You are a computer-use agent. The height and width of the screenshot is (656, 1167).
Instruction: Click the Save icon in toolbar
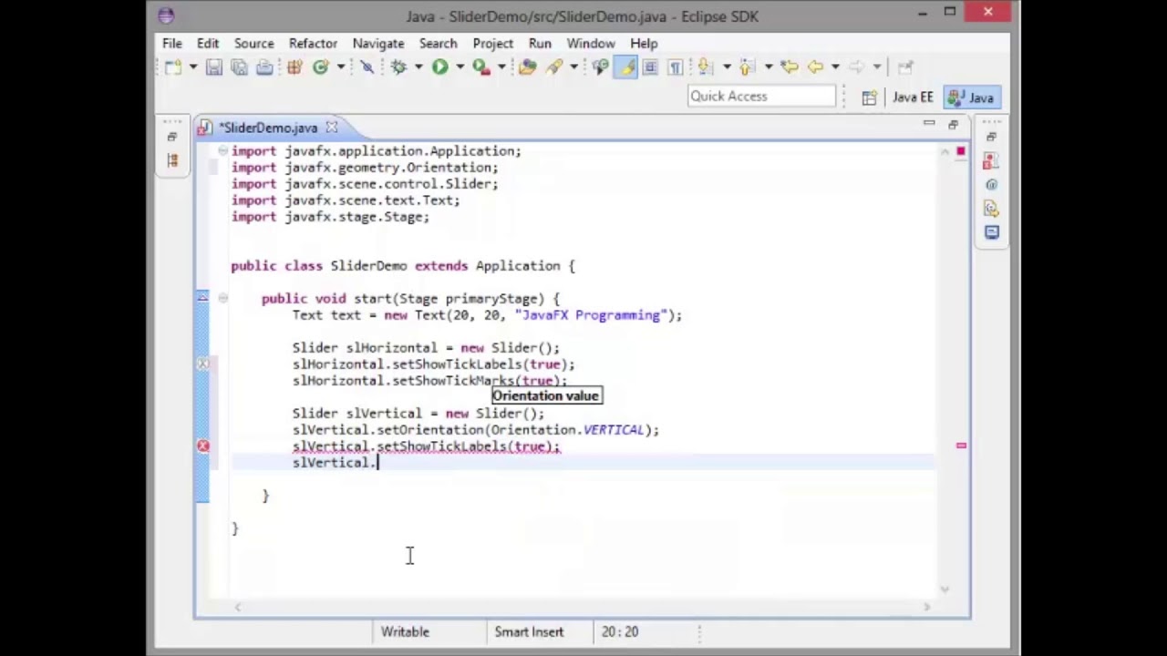point(213,67)
